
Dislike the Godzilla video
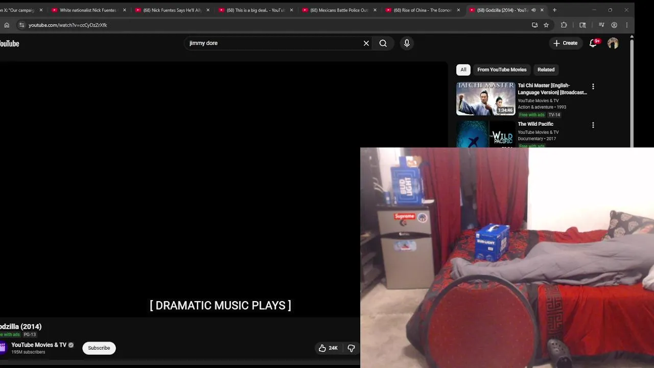pos(352,348)
